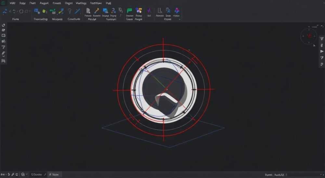Screen dimensions: 325x178
Task: Click the orange brush tool icon
Action: pyautogui.click(x=97, y=11)
